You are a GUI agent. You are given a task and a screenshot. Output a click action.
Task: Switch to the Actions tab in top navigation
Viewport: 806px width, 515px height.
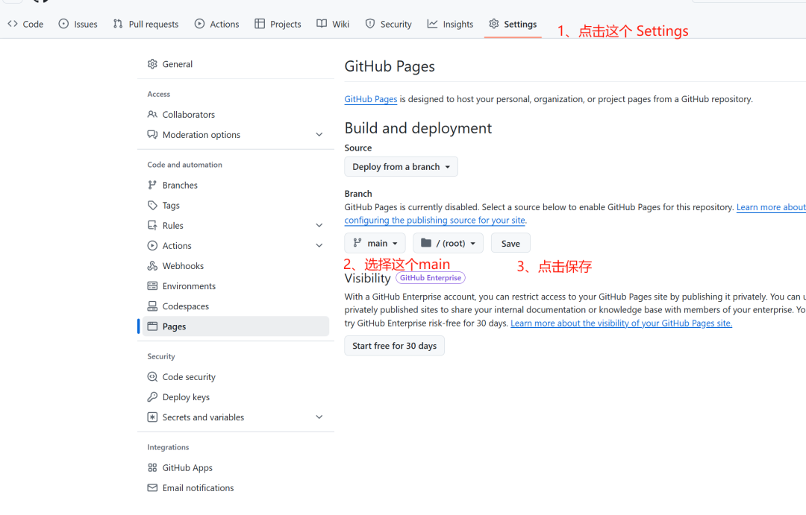click(217, 24)
